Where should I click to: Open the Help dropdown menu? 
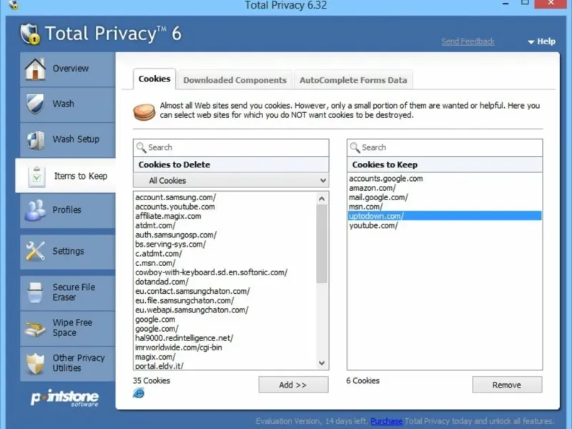coord(542,41)
